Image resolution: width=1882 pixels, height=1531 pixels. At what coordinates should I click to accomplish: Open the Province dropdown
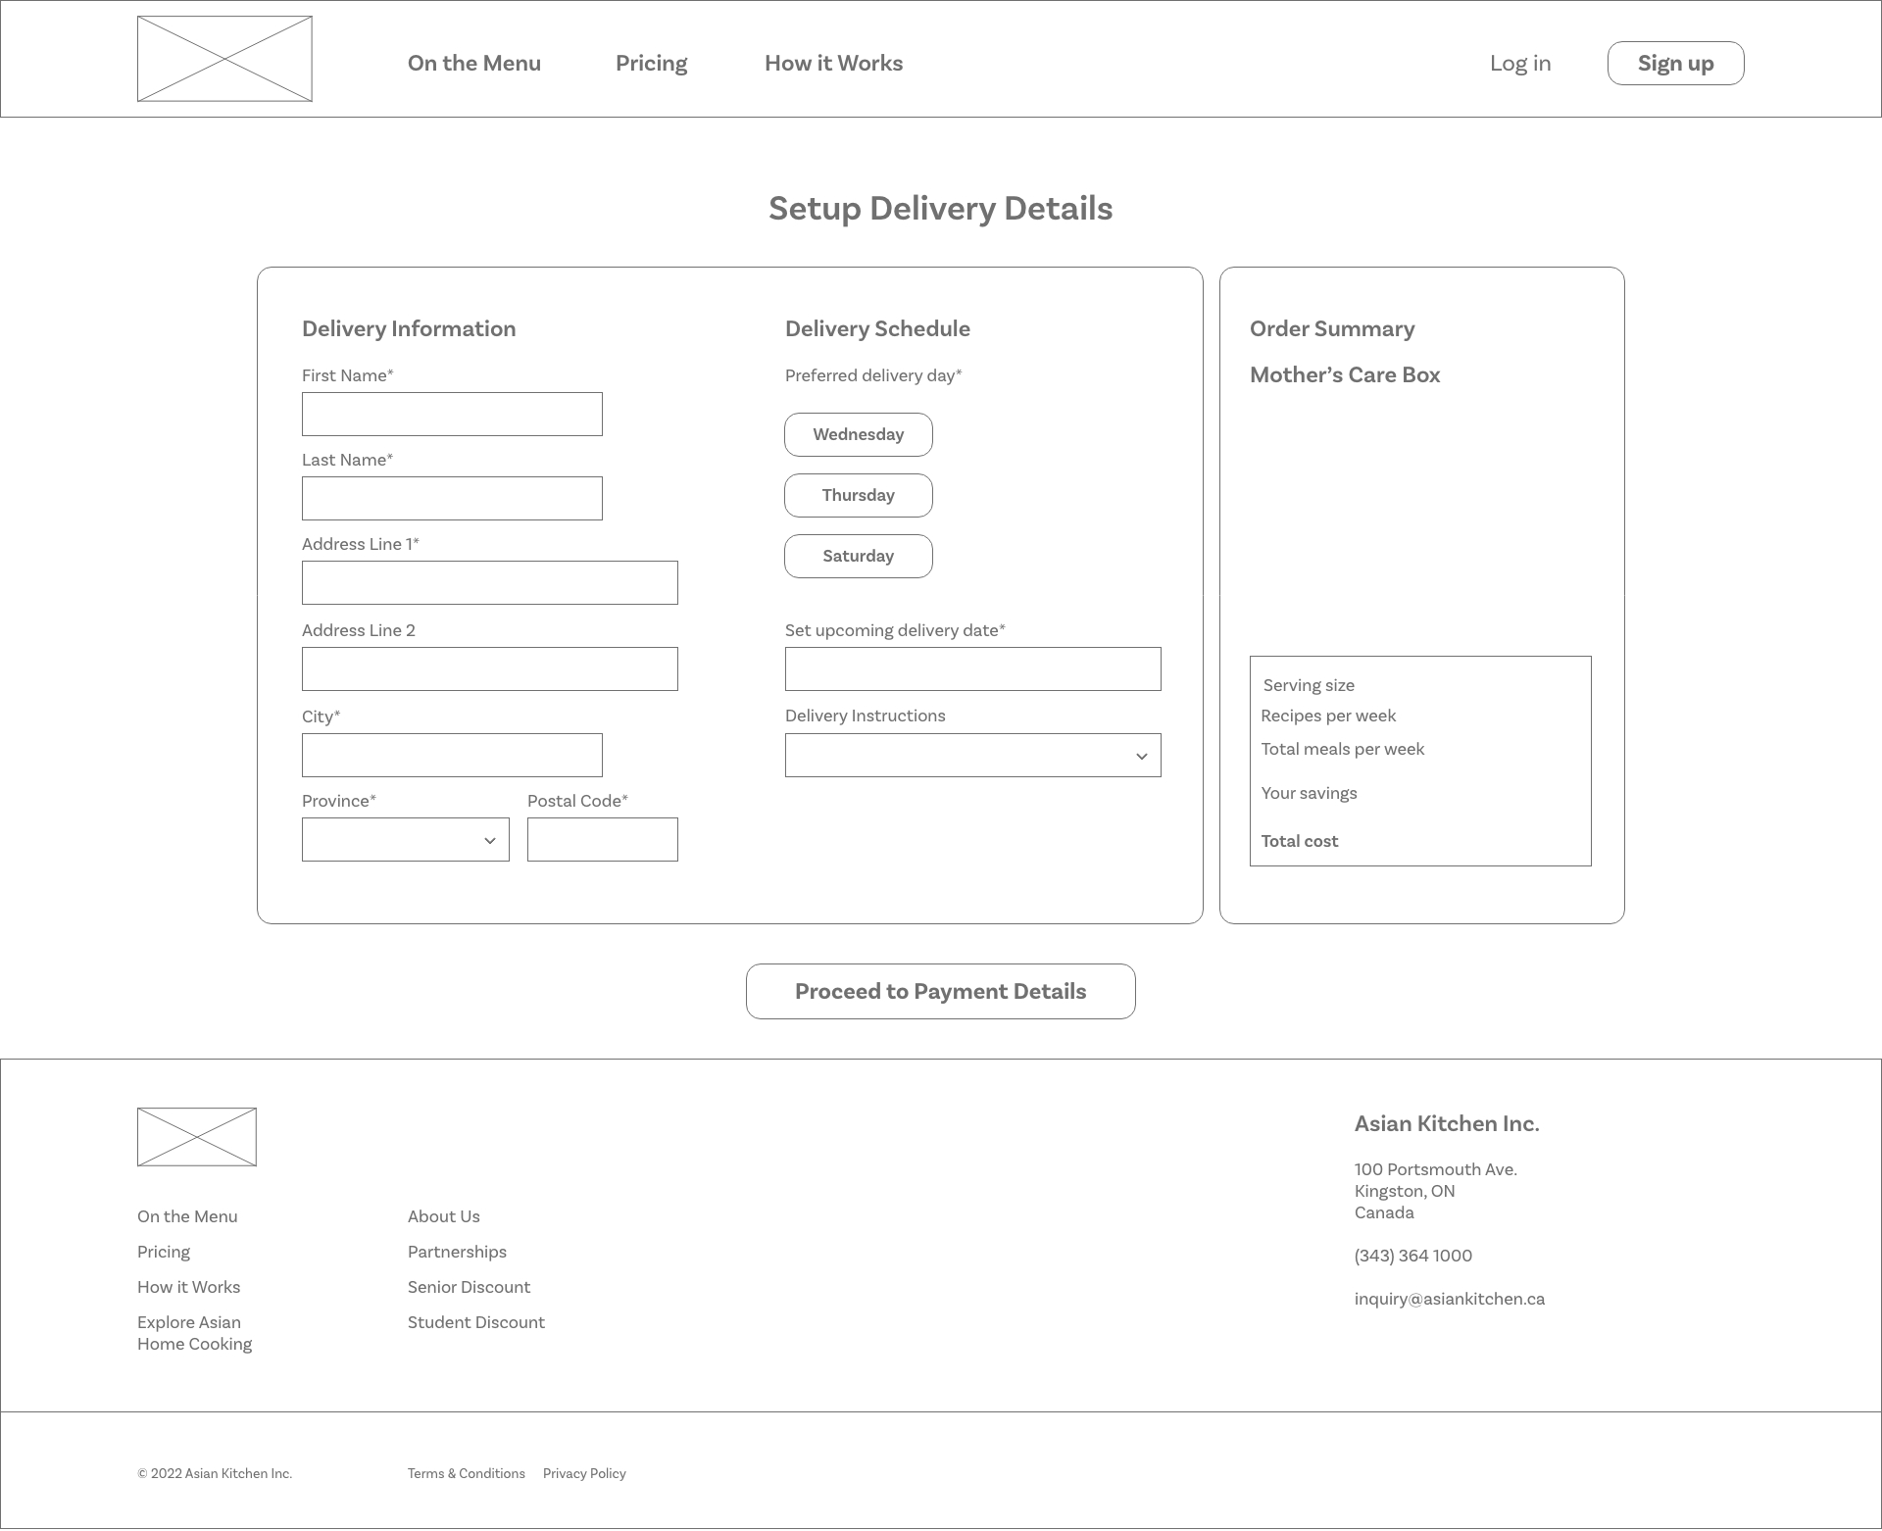coord(405,840)
